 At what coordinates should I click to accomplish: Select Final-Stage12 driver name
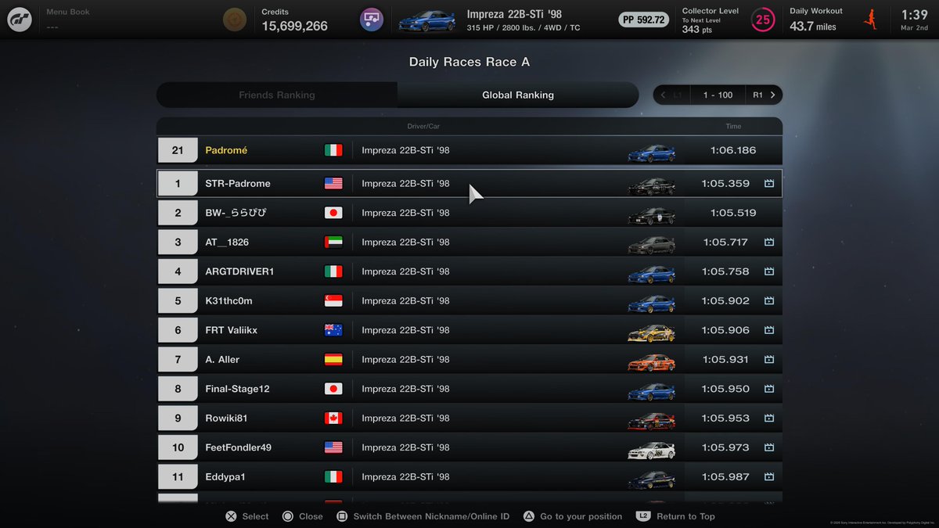[237, 389]
